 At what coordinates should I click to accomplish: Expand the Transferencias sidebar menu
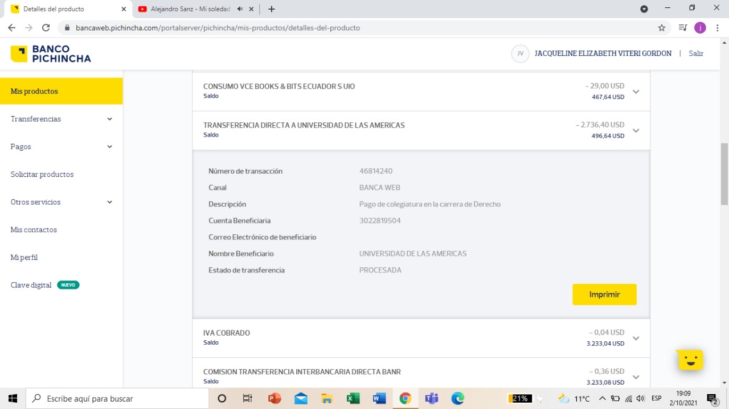coord(61,119)
